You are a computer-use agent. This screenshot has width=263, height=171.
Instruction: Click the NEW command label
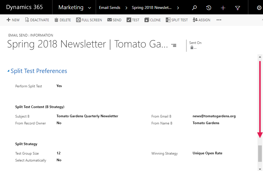pos(16,20)
